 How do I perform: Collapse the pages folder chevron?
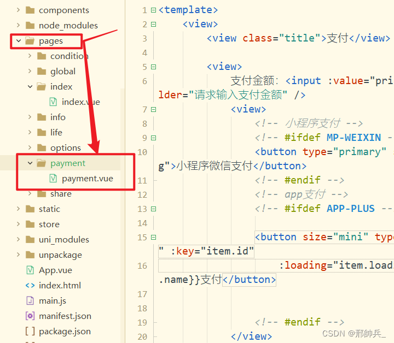point(19,40)
